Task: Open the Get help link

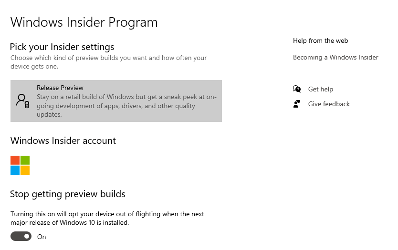Action: click(321, 89)
